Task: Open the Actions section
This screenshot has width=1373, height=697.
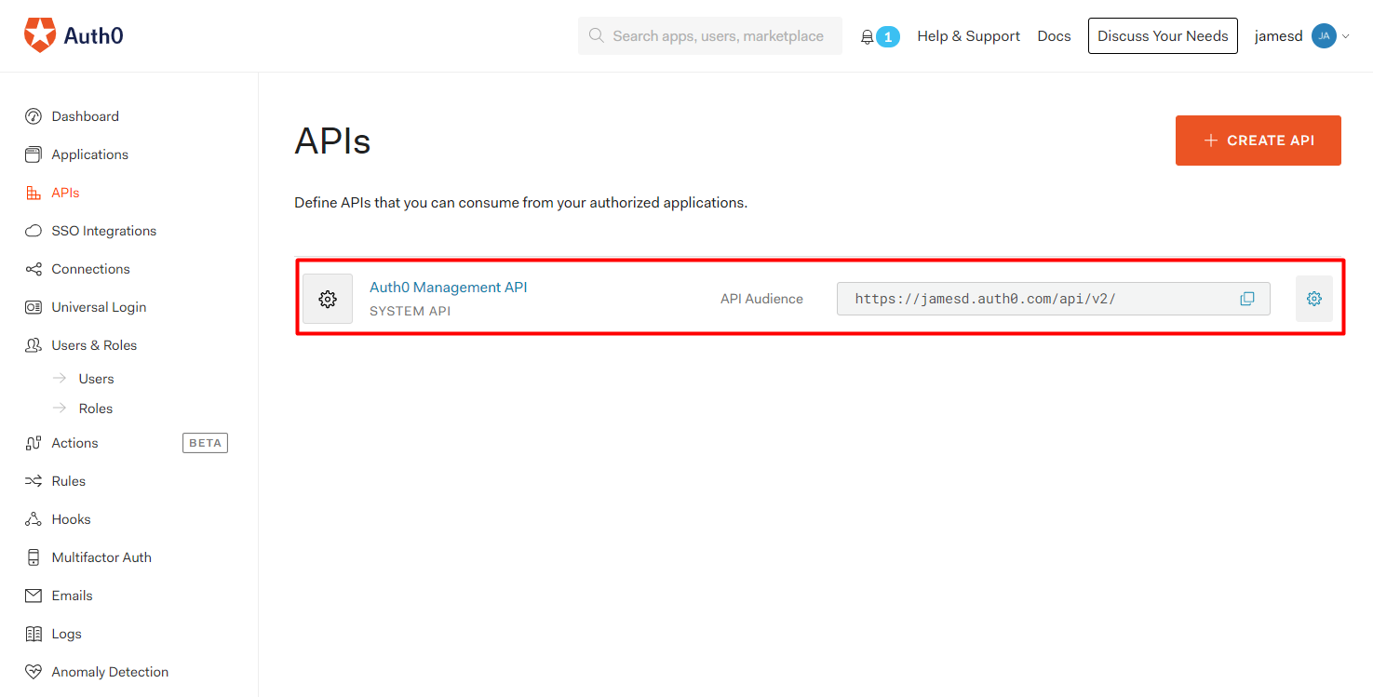Action: click(74, 443)
